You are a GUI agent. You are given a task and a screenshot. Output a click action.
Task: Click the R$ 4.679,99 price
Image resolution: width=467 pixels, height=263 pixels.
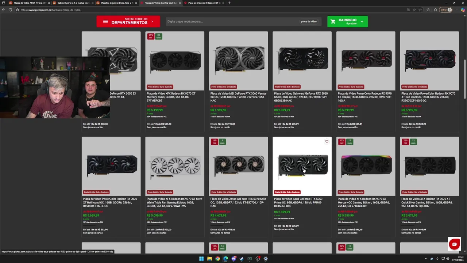click(218, 216)
